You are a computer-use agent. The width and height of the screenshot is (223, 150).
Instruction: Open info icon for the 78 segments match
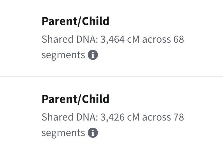(x=93, y=133)
